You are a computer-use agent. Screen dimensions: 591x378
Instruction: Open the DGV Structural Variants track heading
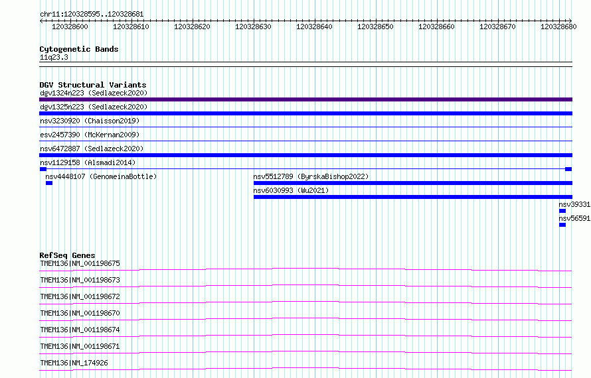(93, 85)
